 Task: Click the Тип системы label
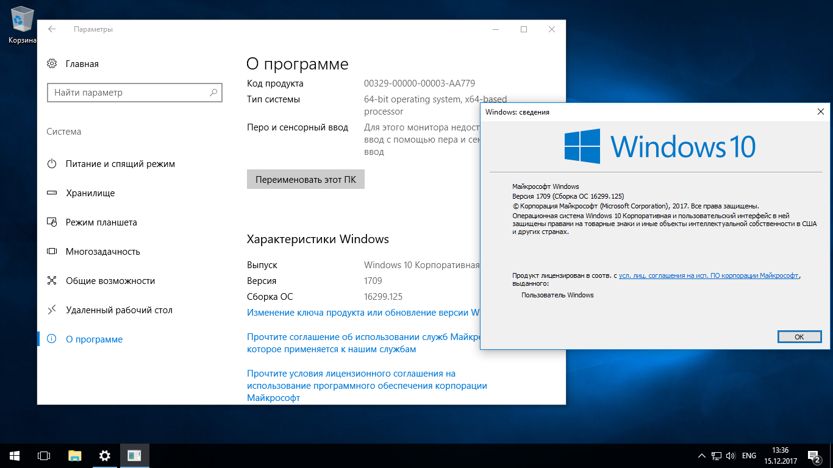click(x=274, y=99)
